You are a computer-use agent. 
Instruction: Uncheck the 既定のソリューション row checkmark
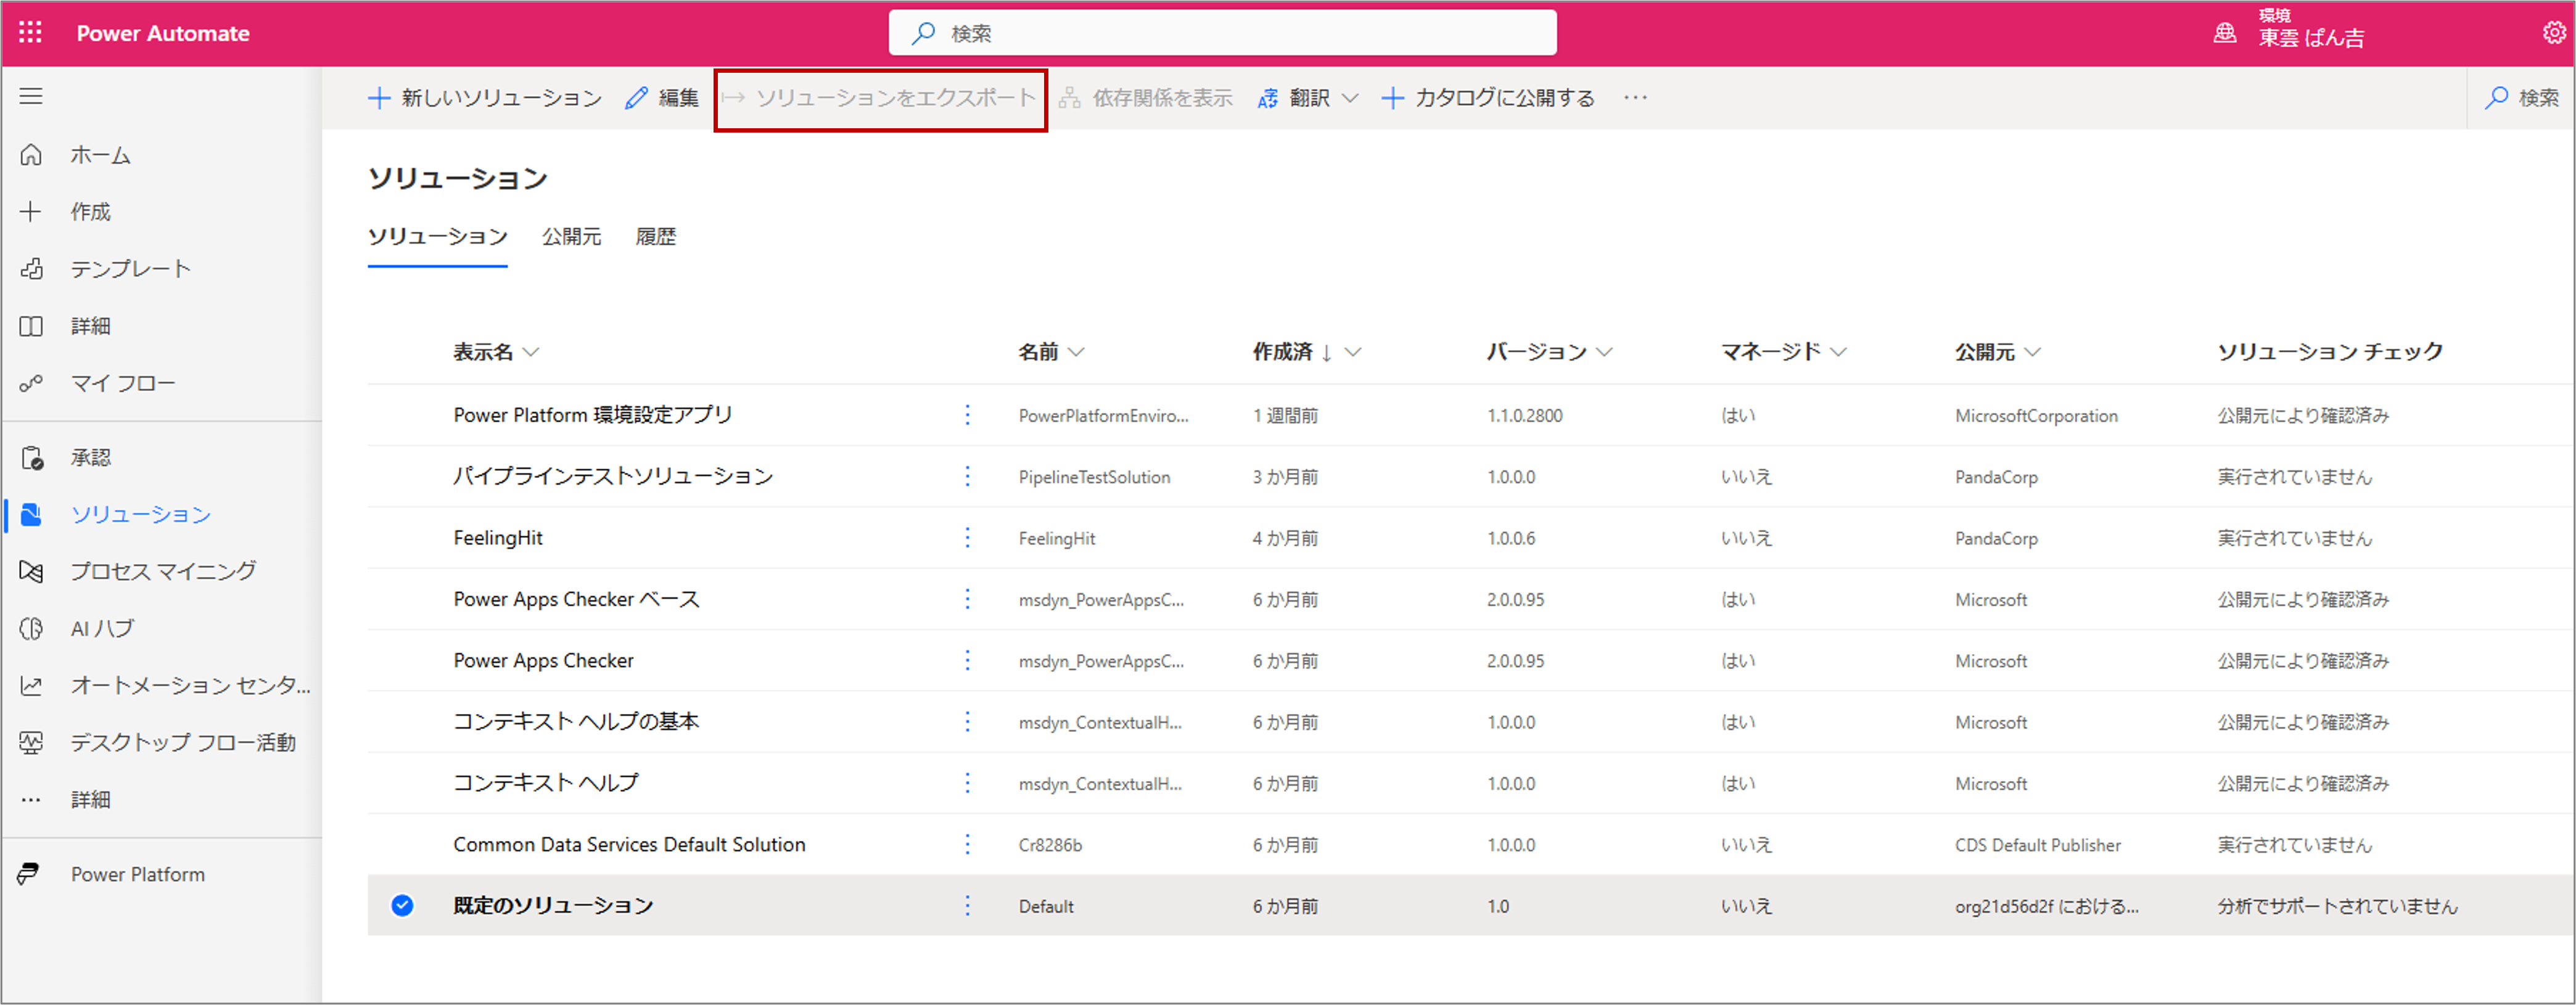[x=402, y=906]
